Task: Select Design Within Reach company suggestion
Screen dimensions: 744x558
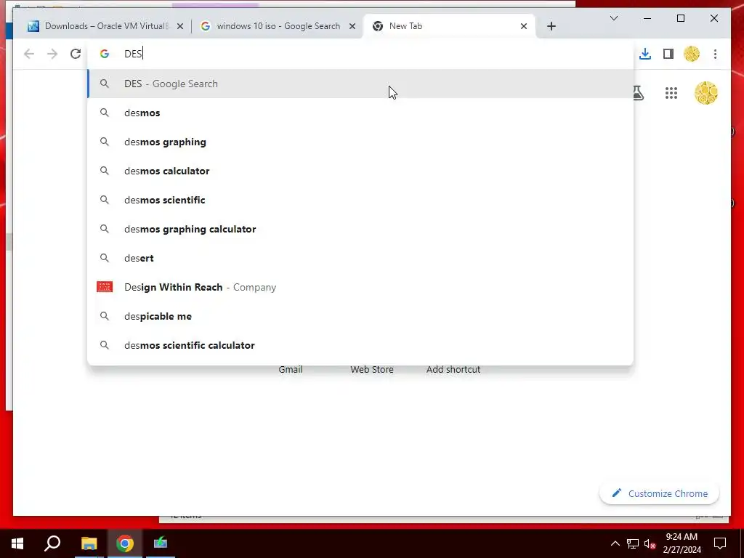Action: click(x=360, y=287)
